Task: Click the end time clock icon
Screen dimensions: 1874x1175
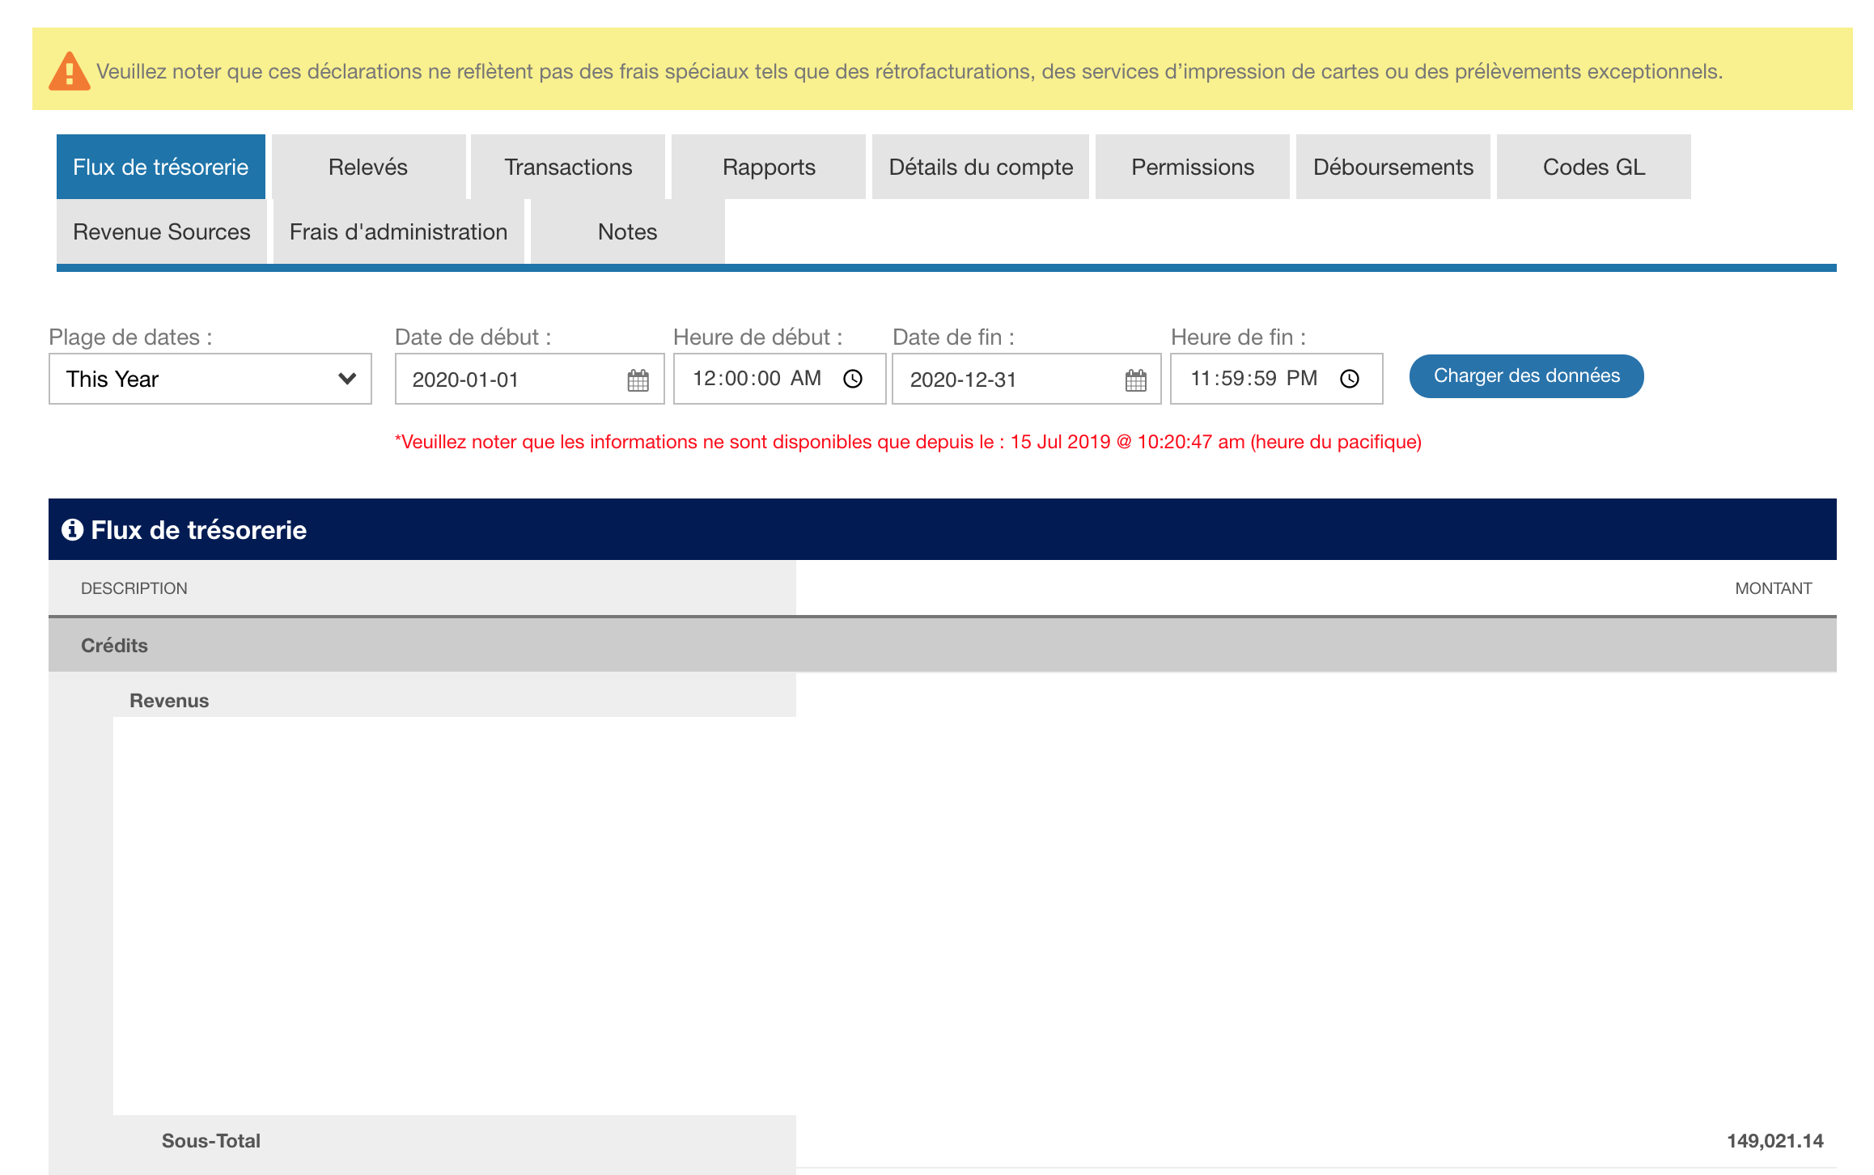Action: (x=1350, y=379)
